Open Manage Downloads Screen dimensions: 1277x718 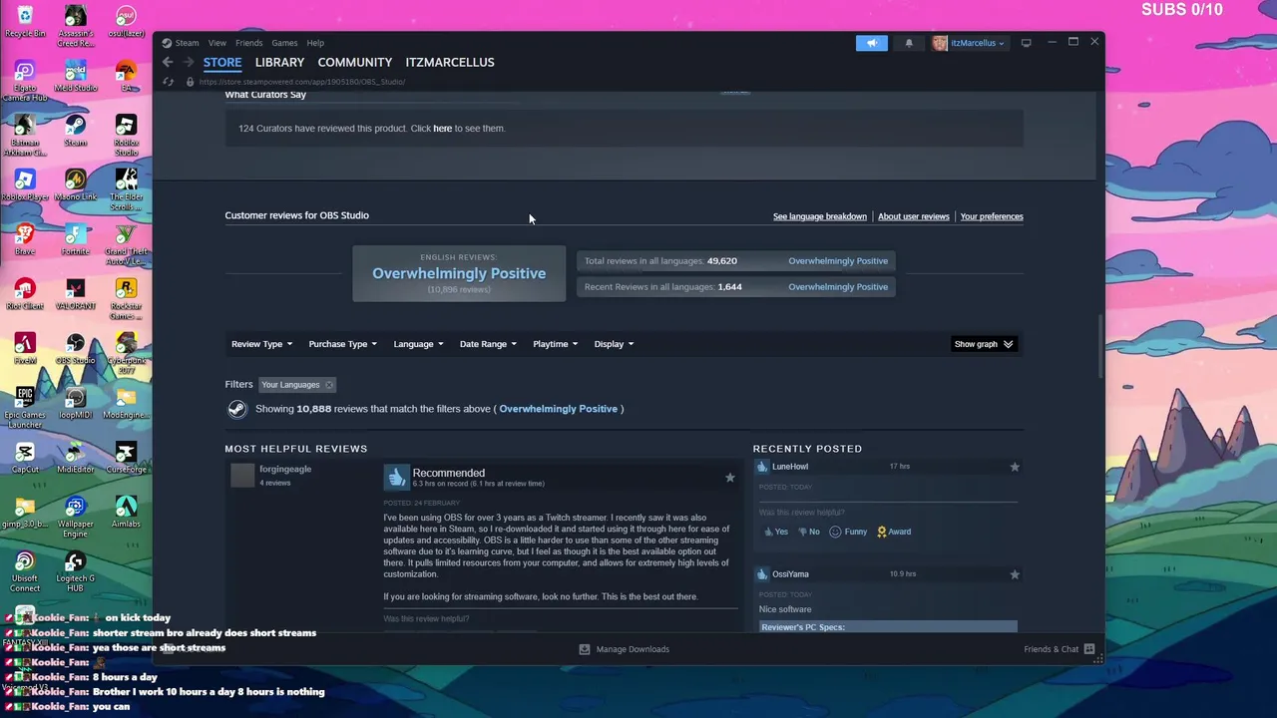click(x=625, y=649)
